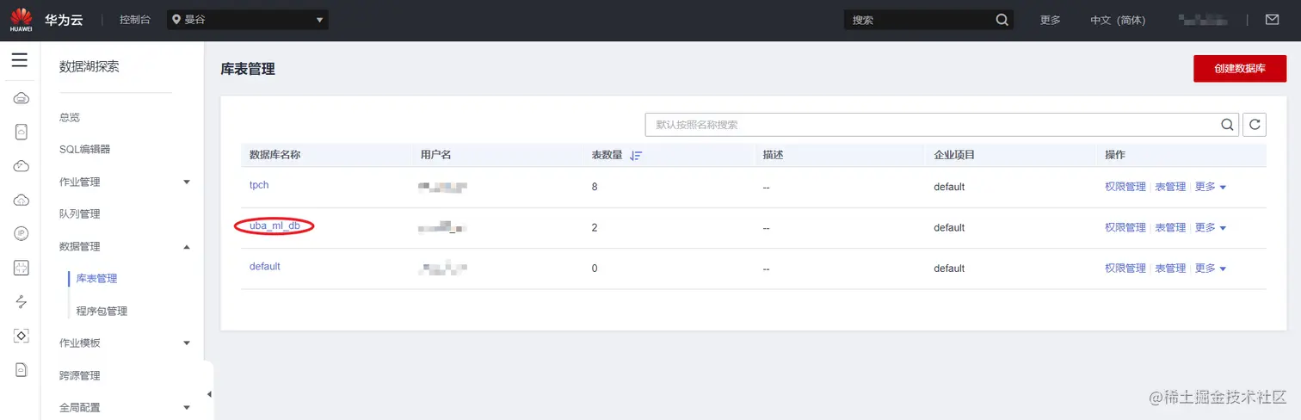1301x420 pixels.
Task: Click 表管理 for uba_ml_db
Action: 1170,228
